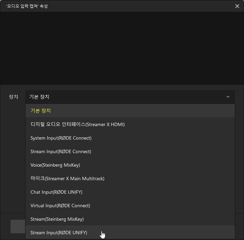244x240 pixels.
Task: Close the 오디오 입력 캡쳐 속성 dialog
Action: pyautogui.click(x=237, y=6)
